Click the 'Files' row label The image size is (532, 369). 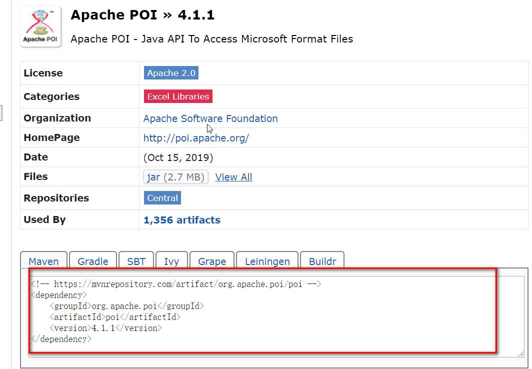pos(35,176)
